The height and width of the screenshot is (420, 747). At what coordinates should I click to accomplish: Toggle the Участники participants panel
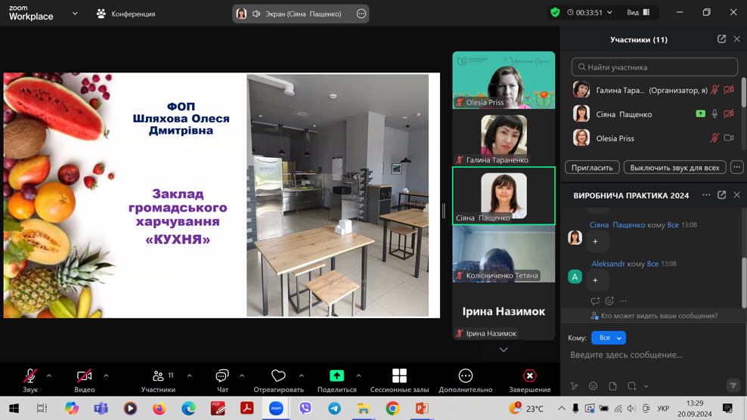tap(158, 376)
